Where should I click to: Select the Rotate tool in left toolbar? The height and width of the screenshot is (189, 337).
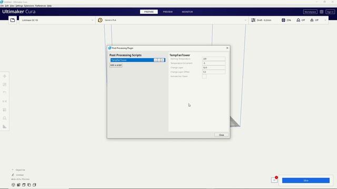pyautogui.click(x=5, y=92)
